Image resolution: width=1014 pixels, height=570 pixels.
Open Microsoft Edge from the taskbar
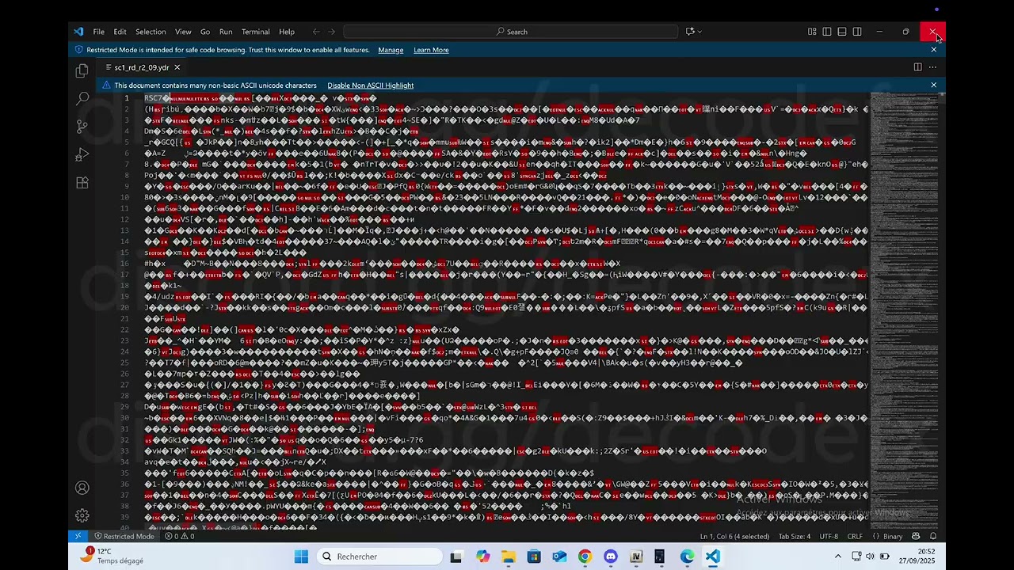687,557
